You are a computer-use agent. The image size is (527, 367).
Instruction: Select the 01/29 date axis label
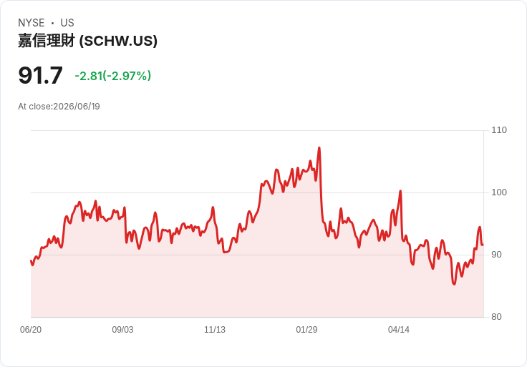click(x=306, y=329)
